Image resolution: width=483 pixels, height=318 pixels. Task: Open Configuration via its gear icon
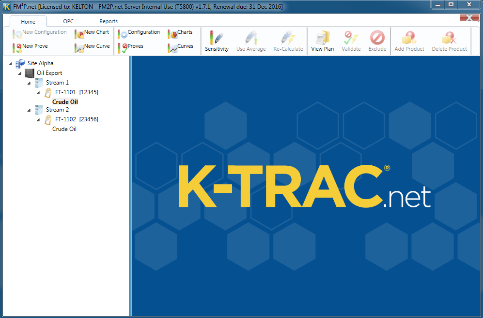click(123, 34)
